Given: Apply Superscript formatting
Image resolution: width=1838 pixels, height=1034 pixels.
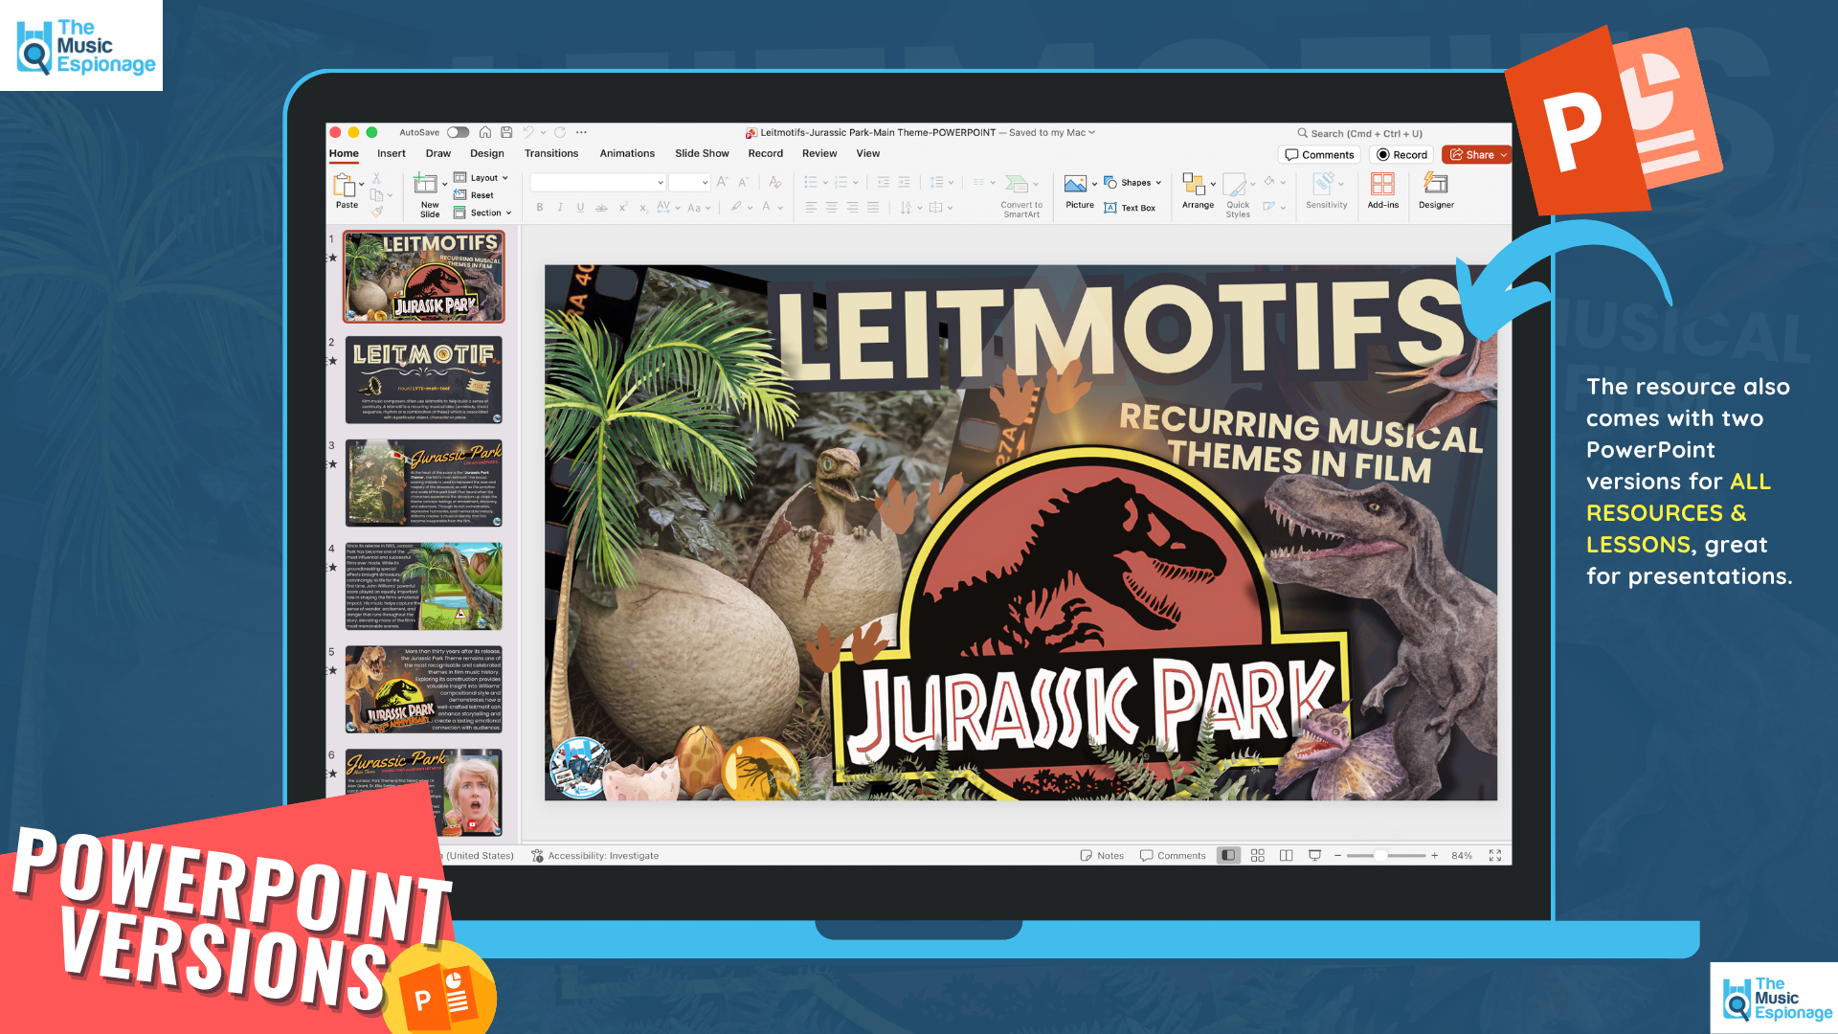Looking at the screenshot, I should (623, 208).
